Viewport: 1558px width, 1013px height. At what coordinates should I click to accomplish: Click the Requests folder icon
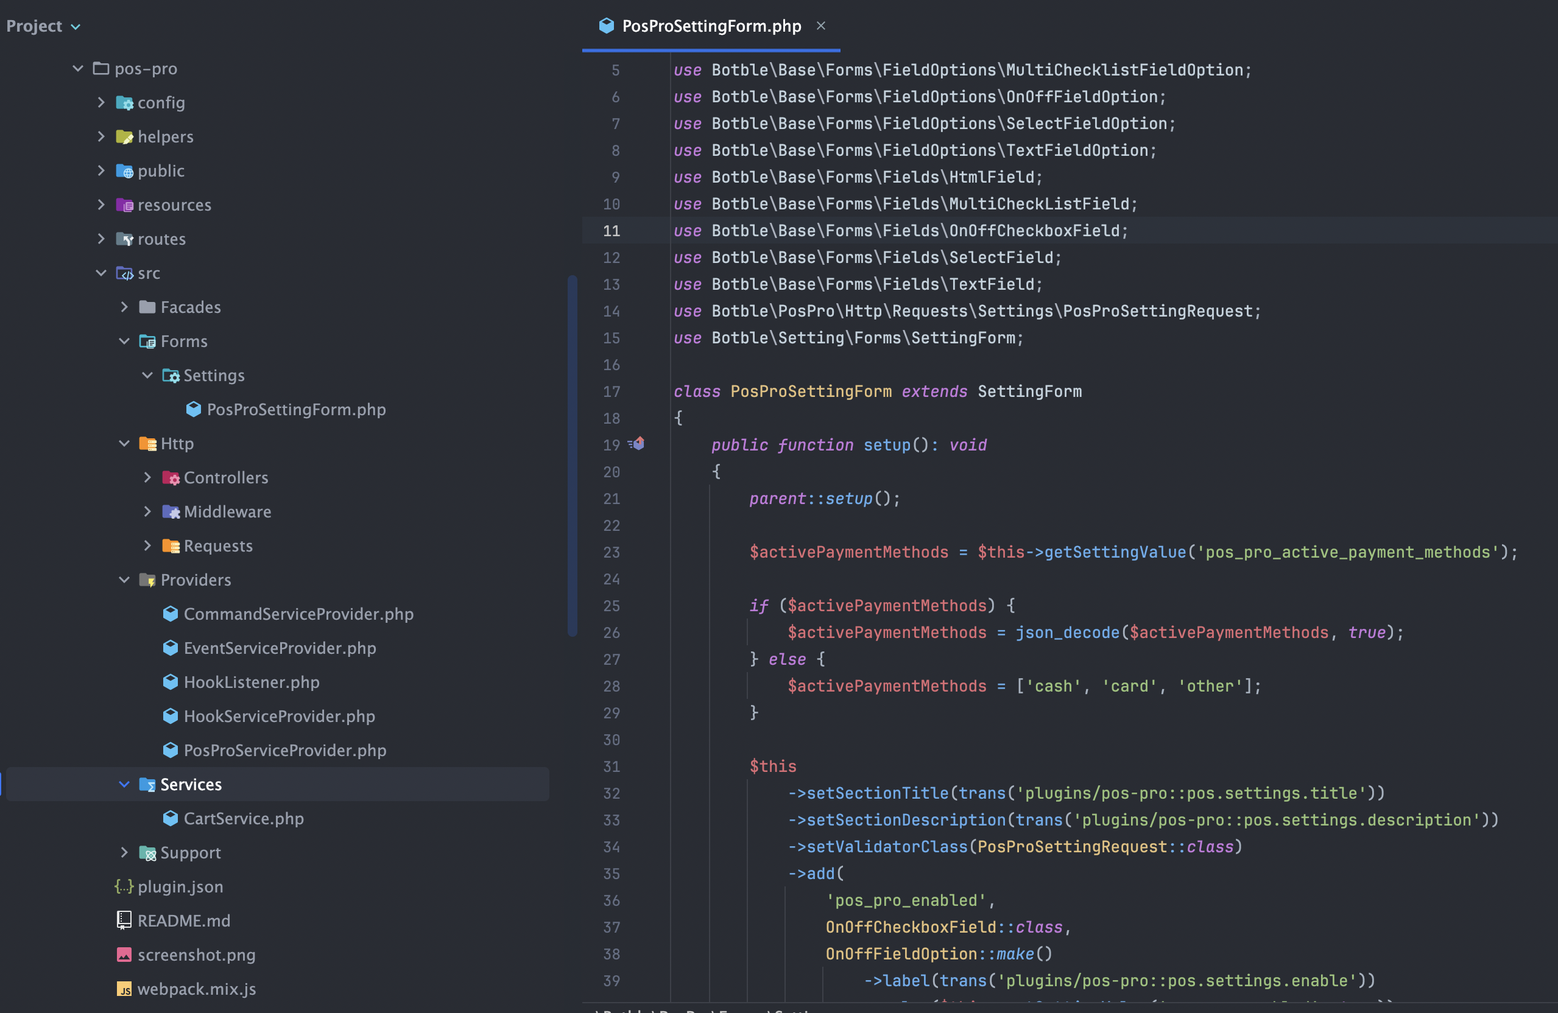click(x=171, y=545)
